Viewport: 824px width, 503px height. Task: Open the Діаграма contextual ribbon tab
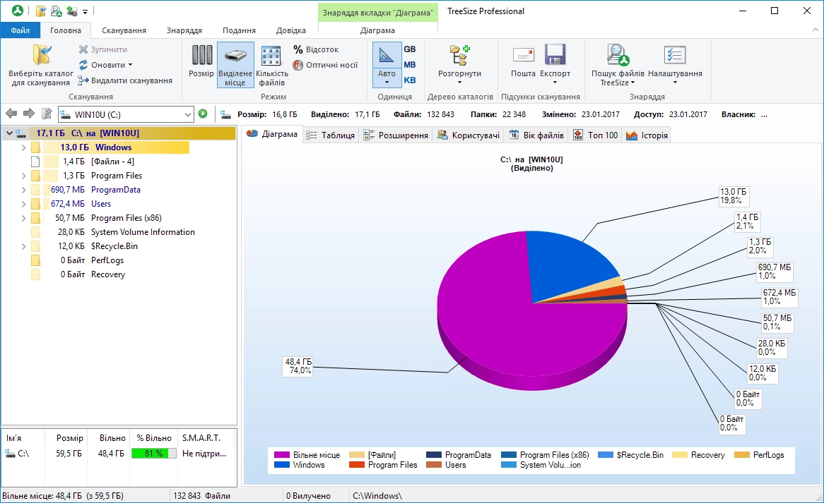coord(377,30)
